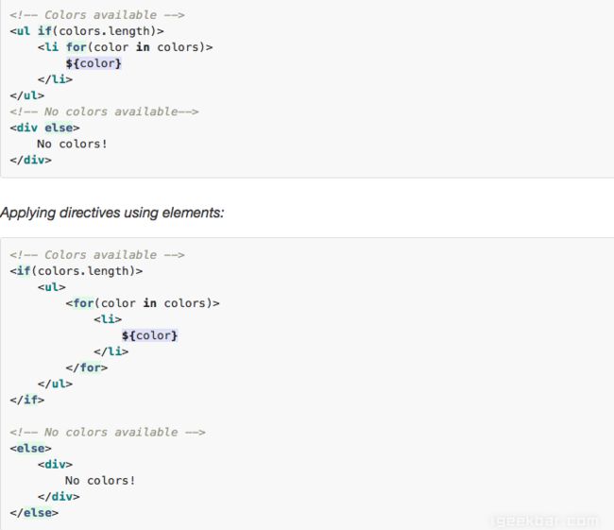Screen dimensions: 614x530
Task: Click the '<div else>' code line
Action: (x=44, y=128)
